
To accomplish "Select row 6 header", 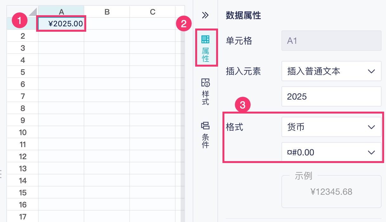I will pos(23,84).
